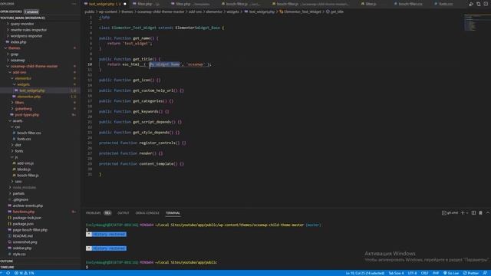Add a new terminal with the plus icon
The height and width of the screenshot is (276, 491).
(x=462, y=213)
